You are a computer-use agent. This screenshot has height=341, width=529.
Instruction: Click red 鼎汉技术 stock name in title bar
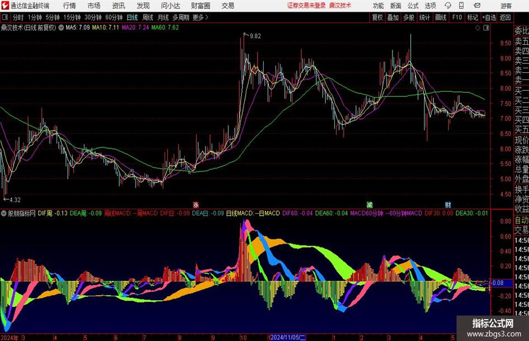click(340, 6)
